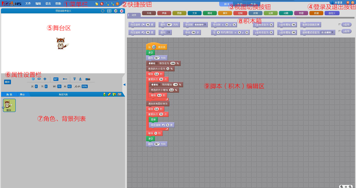Select the 酷拼 fox sprite thumbnail
Viewport: 356px width, 188px height.
[9, 105]
